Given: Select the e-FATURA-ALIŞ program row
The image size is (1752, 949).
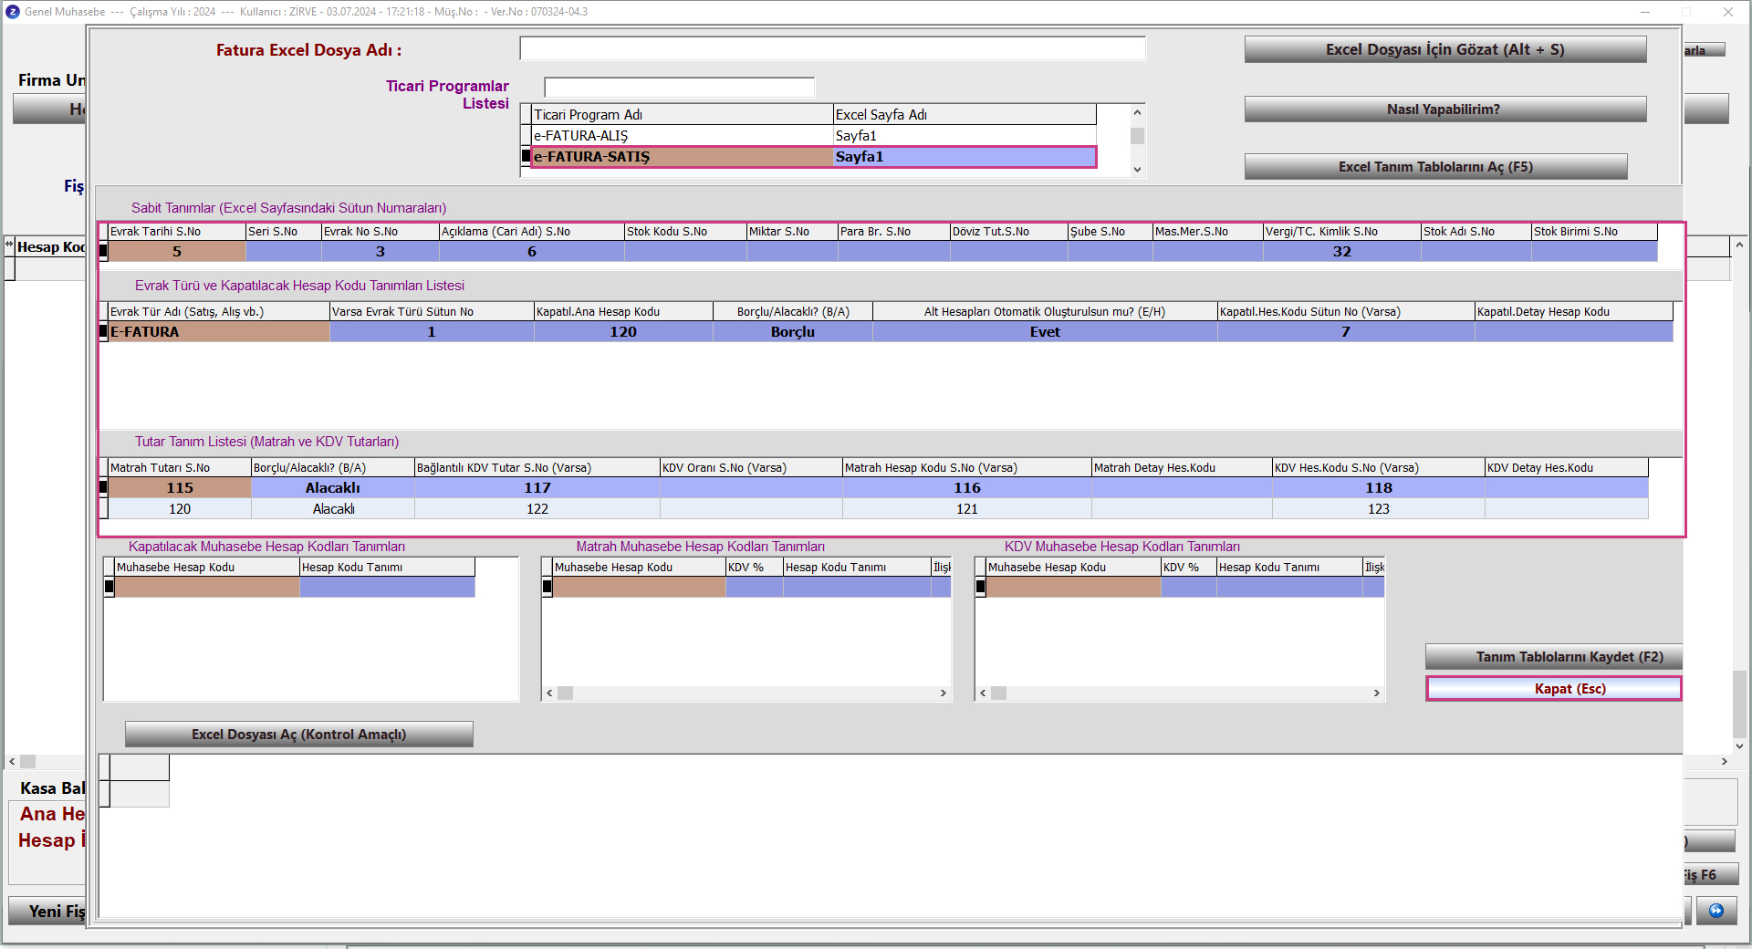Looking at the screenshot, I should coord(681,136).
